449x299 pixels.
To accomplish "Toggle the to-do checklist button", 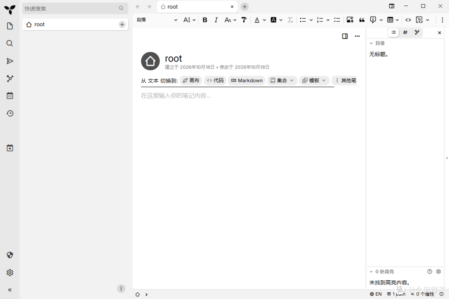I will 337,20.
